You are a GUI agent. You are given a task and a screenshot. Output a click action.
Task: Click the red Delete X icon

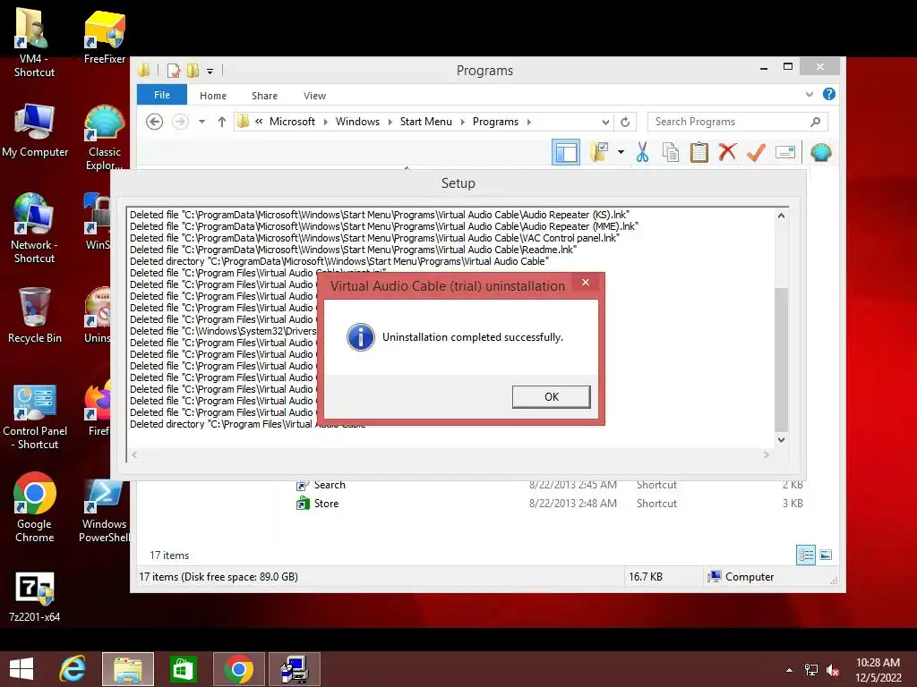click(x=727, y=152)
